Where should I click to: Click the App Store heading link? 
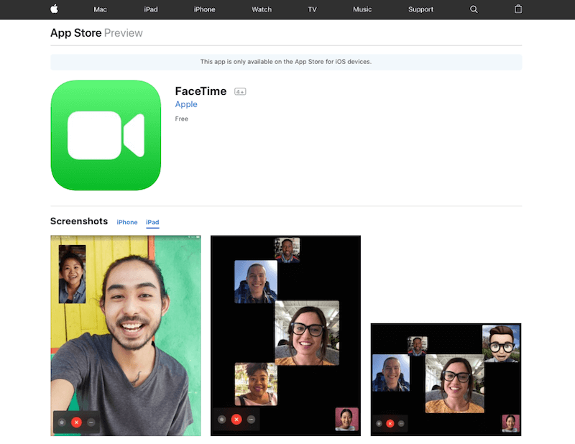pyautogui.click(x=76, y=33)
